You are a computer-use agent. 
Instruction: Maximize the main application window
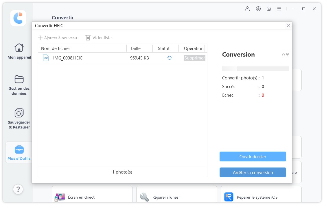pyautogui.click(x=303, y=9)
